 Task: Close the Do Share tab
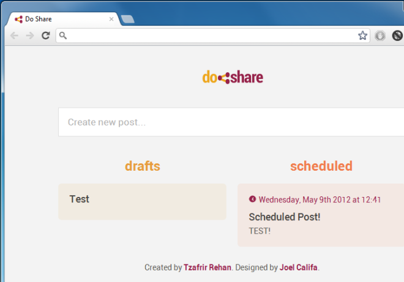click(x=111, y=19)
